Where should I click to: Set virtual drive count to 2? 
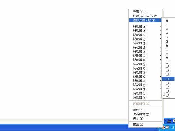[x=168, y=29]
